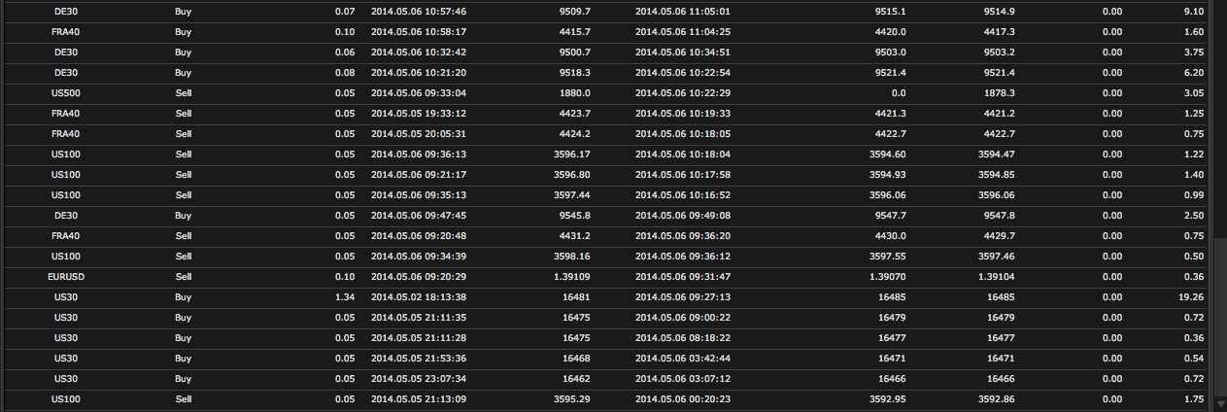Select the 0.07 volume cell
Image resolution: width=1227 pixels, height=412 pixels.
pos(344,12)
